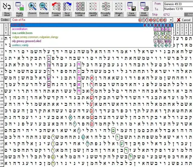The height and width of the screenshot is (167, 193).
Task: Toggle the Show nikud tool
Action: (x=7, y=9)
